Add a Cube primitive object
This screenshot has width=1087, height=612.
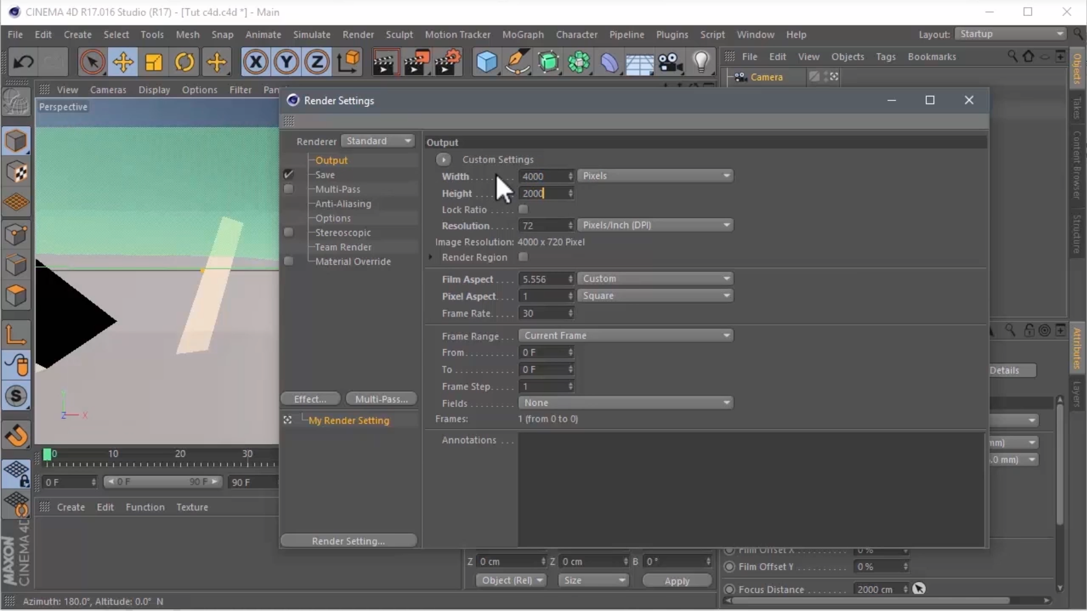pyautogui.click(x=487, y=62)
